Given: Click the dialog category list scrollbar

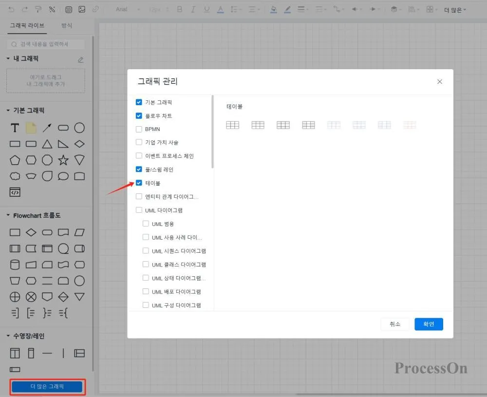Looking at the screenshot, I should [212, 132].
